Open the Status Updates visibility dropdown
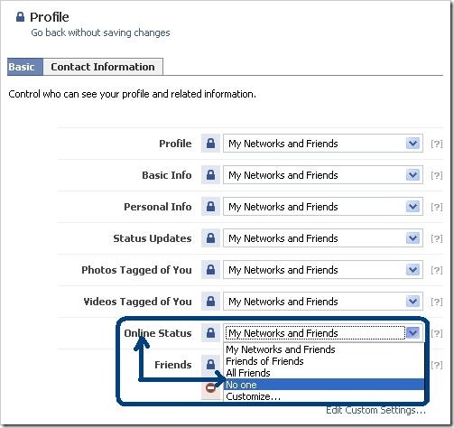The width and height of the screenshot is (454, 428). point(323,238)
